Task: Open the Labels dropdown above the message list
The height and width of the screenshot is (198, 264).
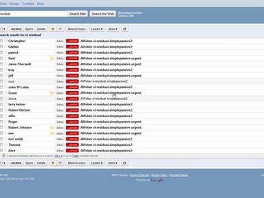Action: coord(97,29)
